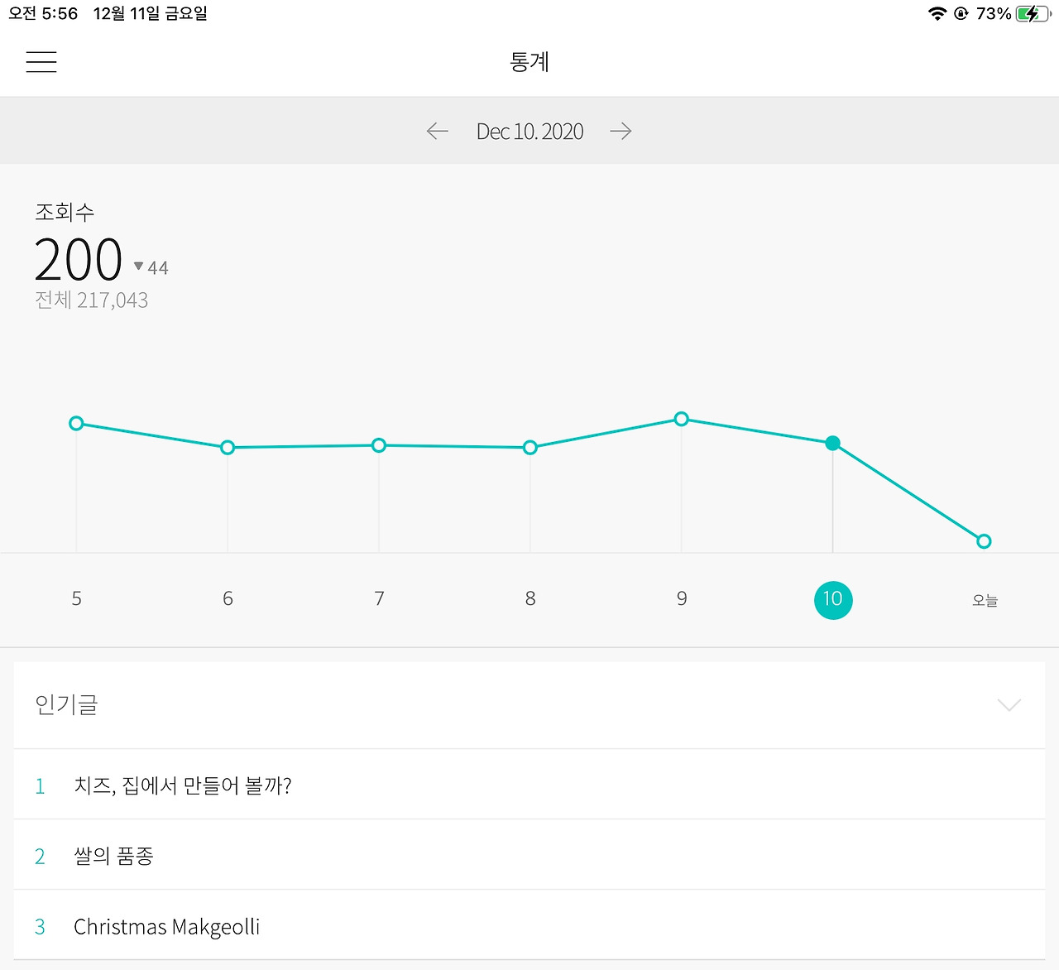
Task: Open the hamburger menu
Action: pos(41,62)
